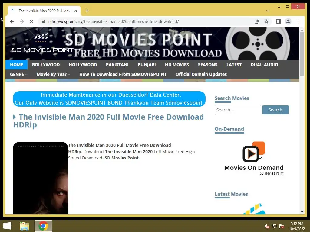This screenshot has height=232, width=310.
Task: Open the BOLLYWOOD category
Action: pos(46,65)
